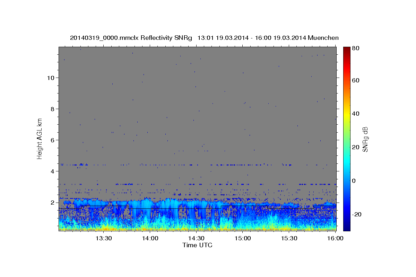Image resolution: width=416 pixels, height=277 pixels.
Task: Click the colorbar value label 60
Action: pyautogui.click(x=356, y=80)
